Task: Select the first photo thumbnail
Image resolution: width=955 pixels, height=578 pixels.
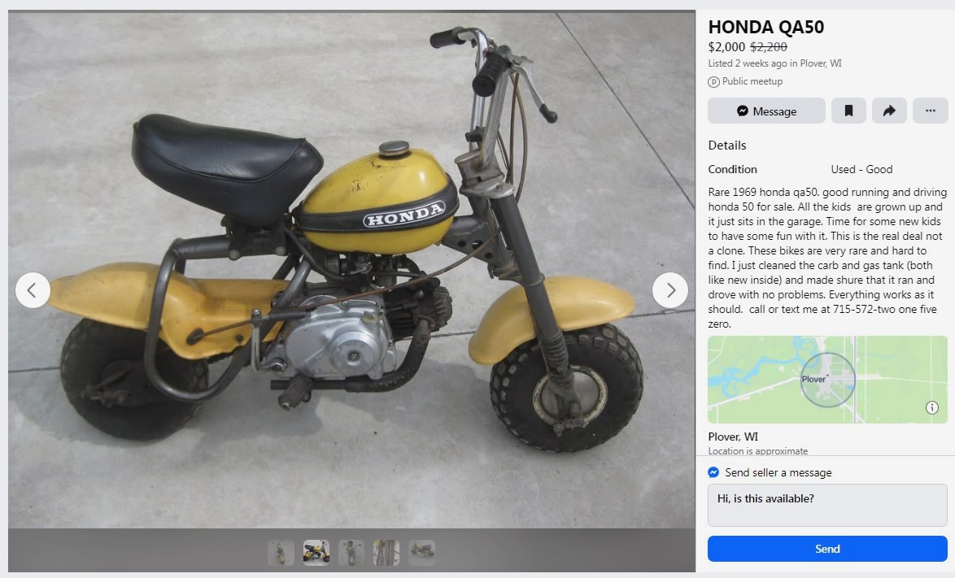Action: point(281,553)
